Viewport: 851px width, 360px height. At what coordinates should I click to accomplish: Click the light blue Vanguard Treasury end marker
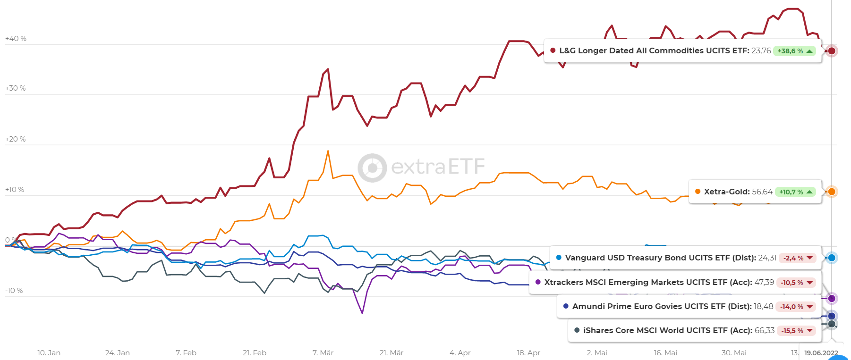pos(832,258)
